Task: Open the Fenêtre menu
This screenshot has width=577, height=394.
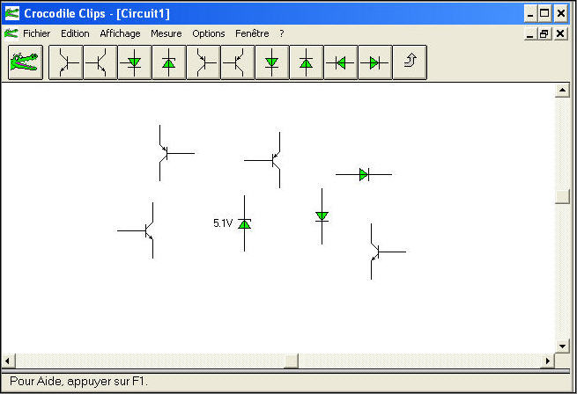Action: tap(252, 33)
